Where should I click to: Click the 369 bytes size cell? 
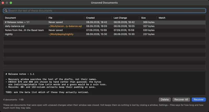[x=149, y=22]
